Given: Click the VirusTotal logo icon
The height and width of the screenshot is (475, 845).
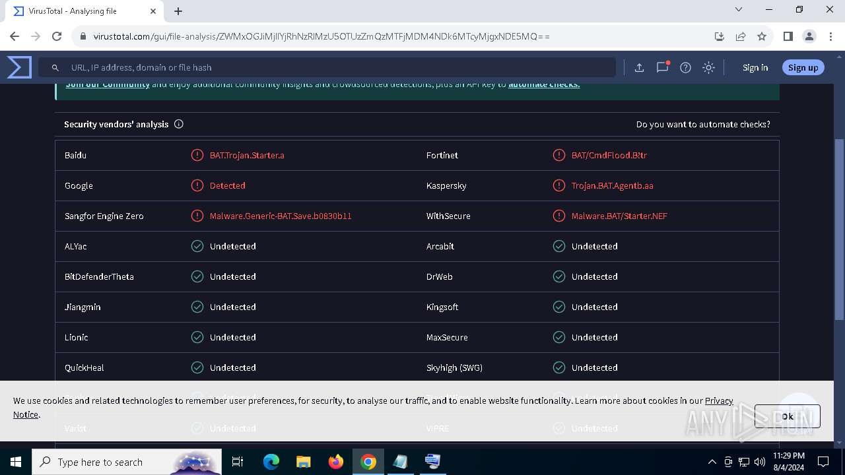Looking at the screenshot, I should click(19, 67).
